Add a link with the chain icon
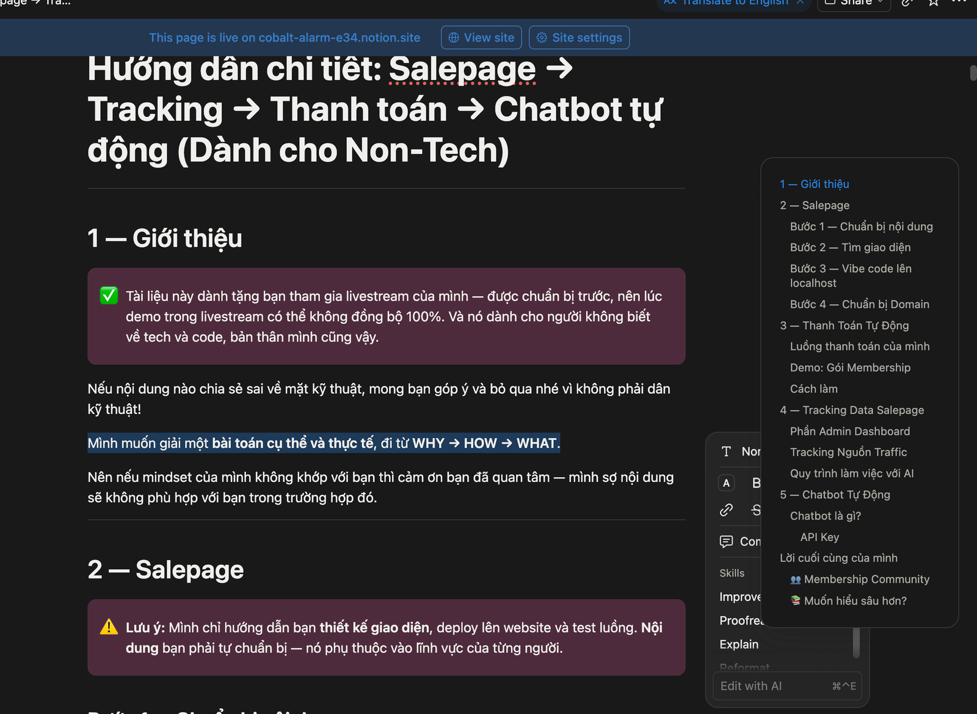The height and width of the screenshot is (714, 977). coord(726,510)
